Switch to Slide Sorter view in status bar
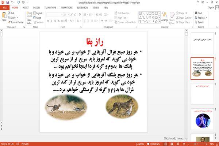Image resolution: width=219 pixels, height=146 pixels. (172, 144)
